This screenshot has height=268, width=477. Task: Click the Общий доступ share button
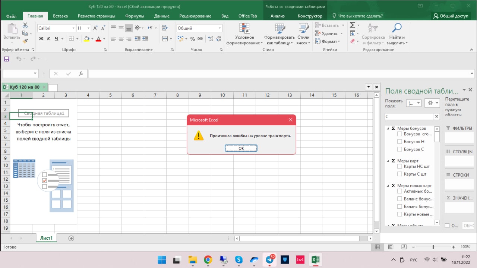click(451, 16)
